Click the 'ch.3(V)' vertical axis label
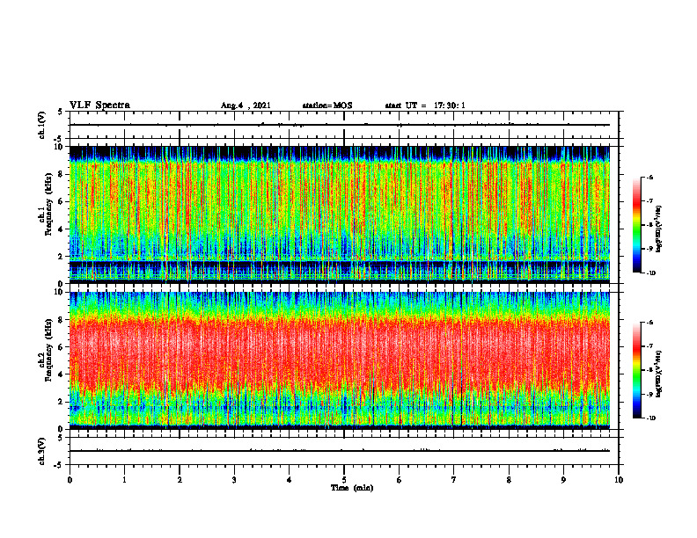 coord(42,451)
